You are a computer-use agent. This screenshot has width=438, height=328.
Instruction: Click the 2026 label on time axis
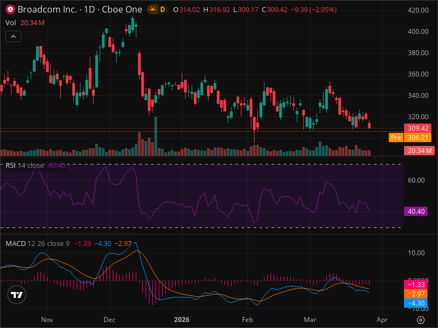pyautogui.click(x=182, y=320)
